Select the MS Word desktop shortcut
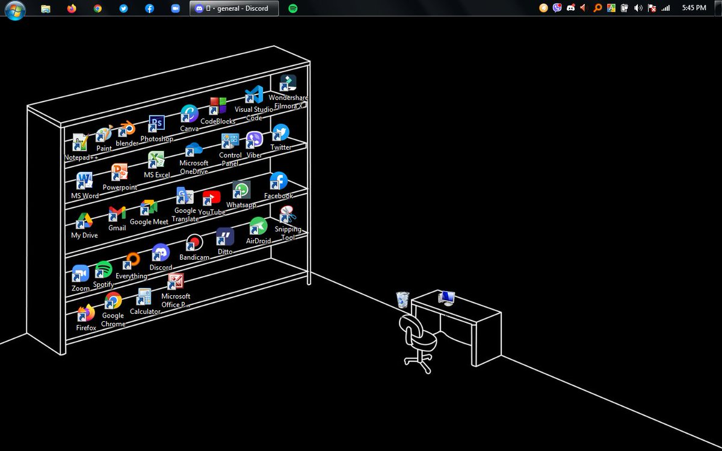Viewport: 722px width, 451px height. pyautogui.click(x=85, y=185)
